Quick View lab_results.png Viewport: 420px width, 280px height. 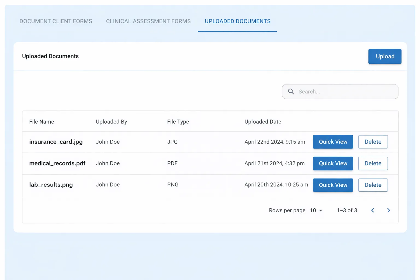click(333, 185)
